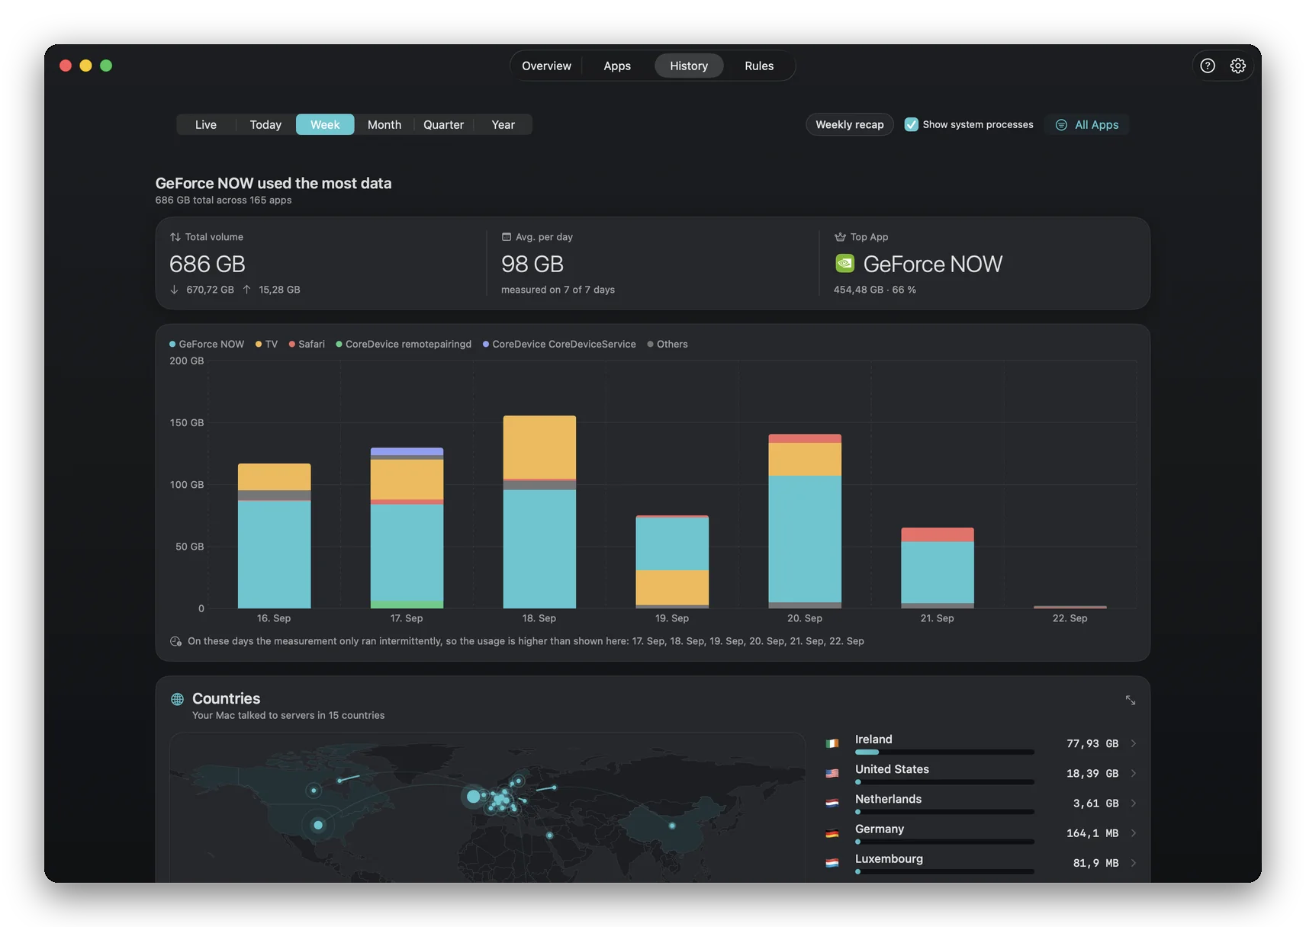Screen dimensions: 1306x927
Task: Click the United States flag icon
Action: [x=832, y=773]
